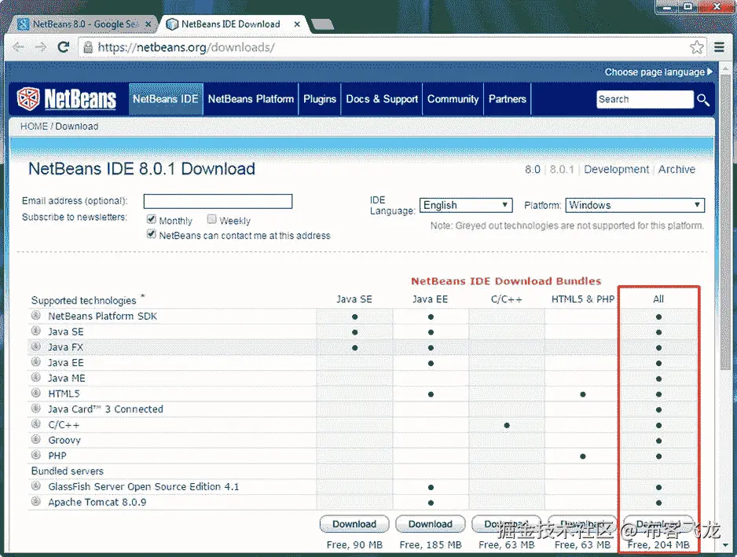Click info icon beside Groovy row
Image resolution: width=737 pixels, height=557 pixels.
coord(36,439)
